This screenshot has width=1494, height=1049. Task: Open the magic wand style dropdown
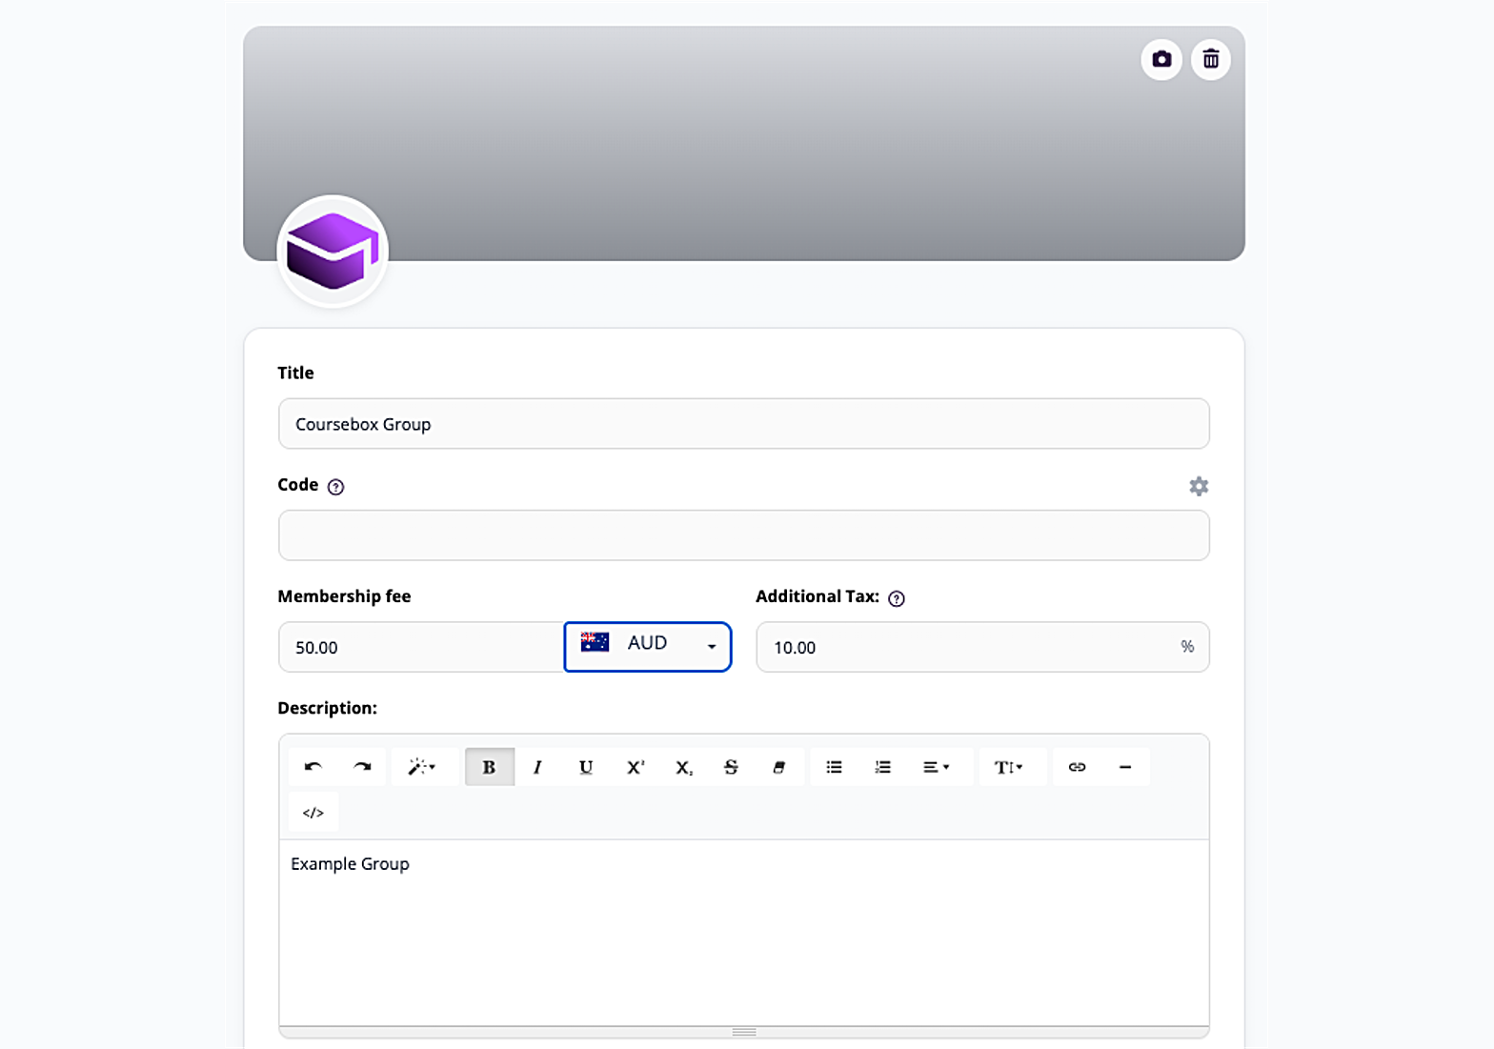422,767
